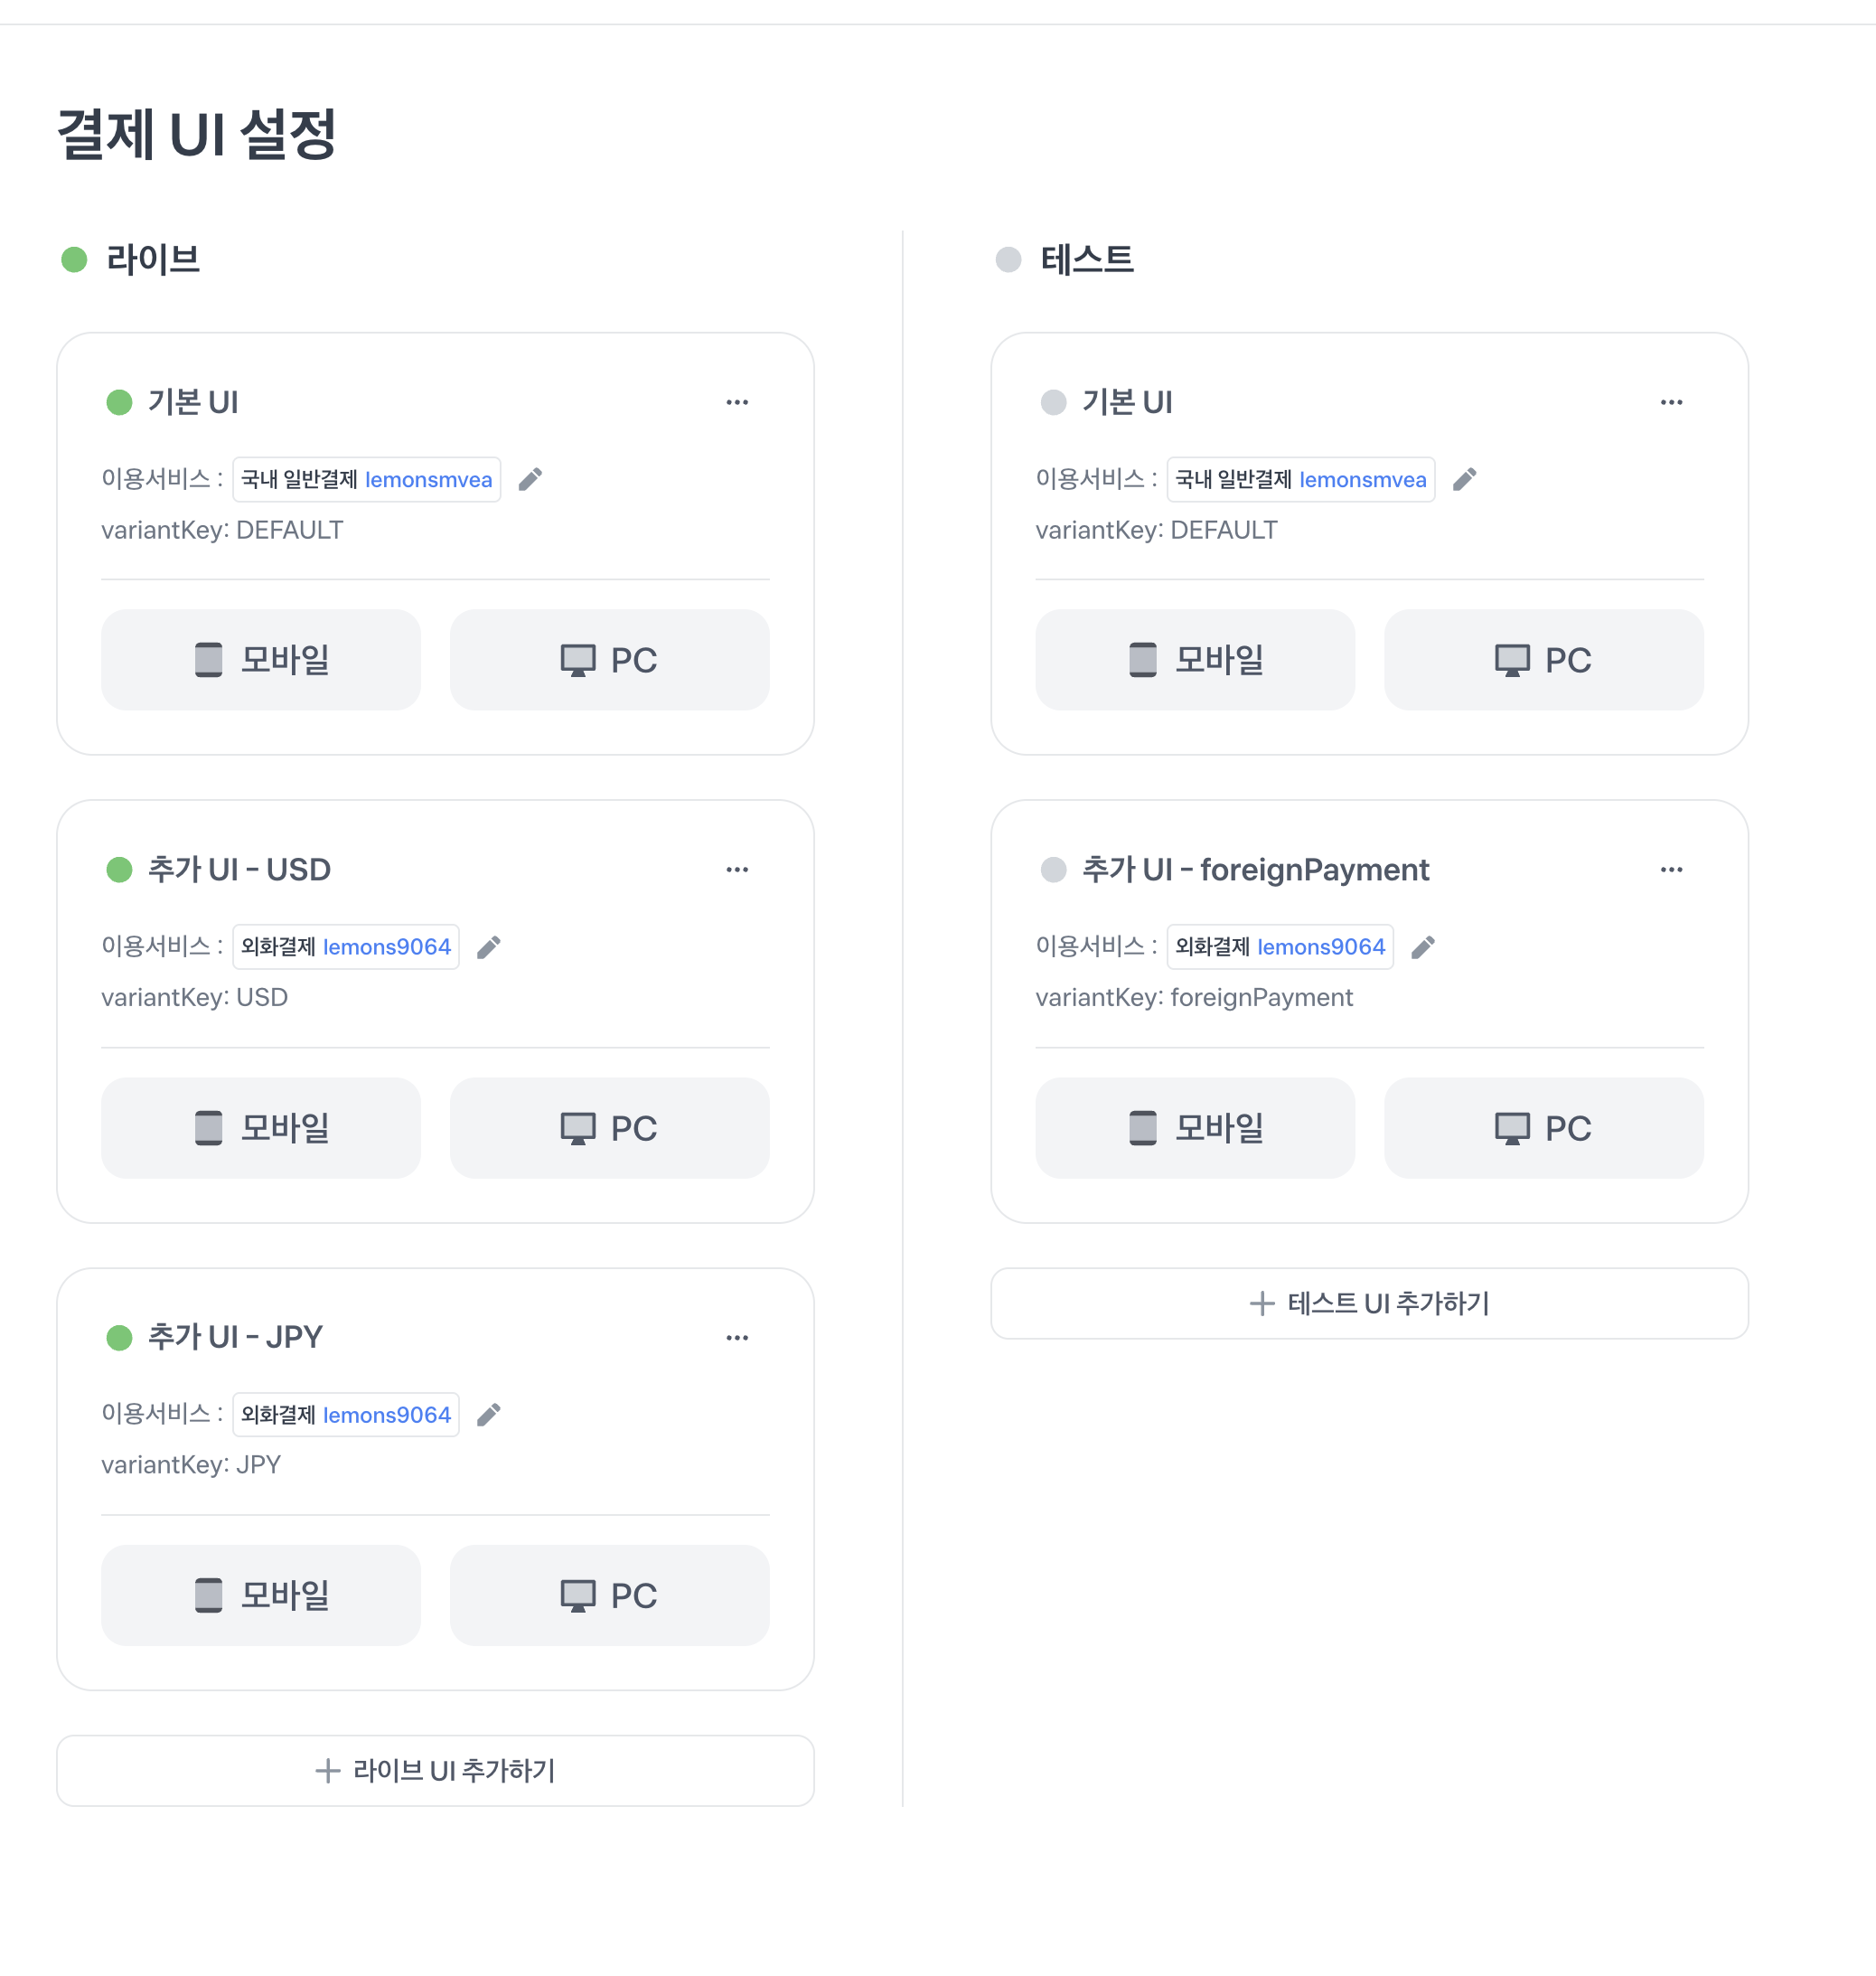This screenshot has width=1876, height=1976.
Task: Click edit pencil in test 기본 UI card
Action: 1464,479
